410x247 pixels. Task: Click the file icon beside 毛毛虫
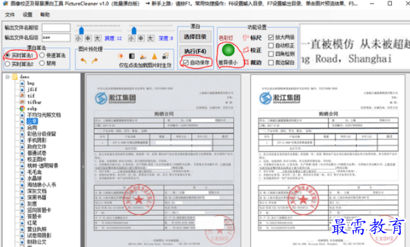23,172
